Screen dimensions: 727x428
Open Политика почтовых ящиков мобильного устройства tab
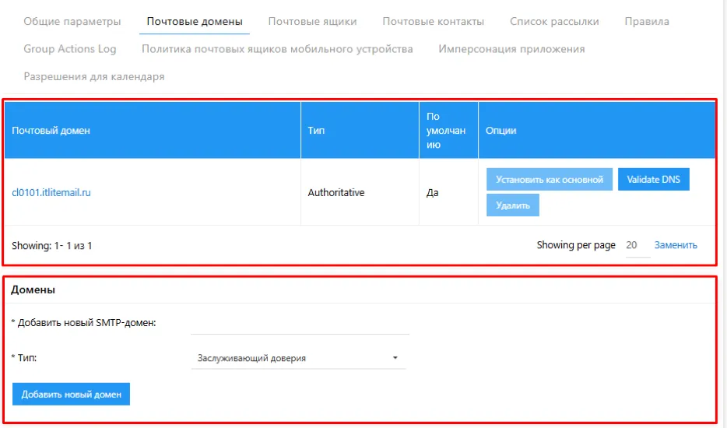(x=277, y=49)
